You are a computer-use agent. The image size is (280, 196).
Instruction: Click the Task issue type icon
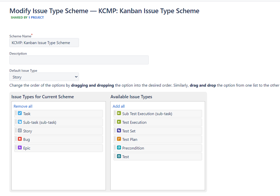(x=19, y=114)
